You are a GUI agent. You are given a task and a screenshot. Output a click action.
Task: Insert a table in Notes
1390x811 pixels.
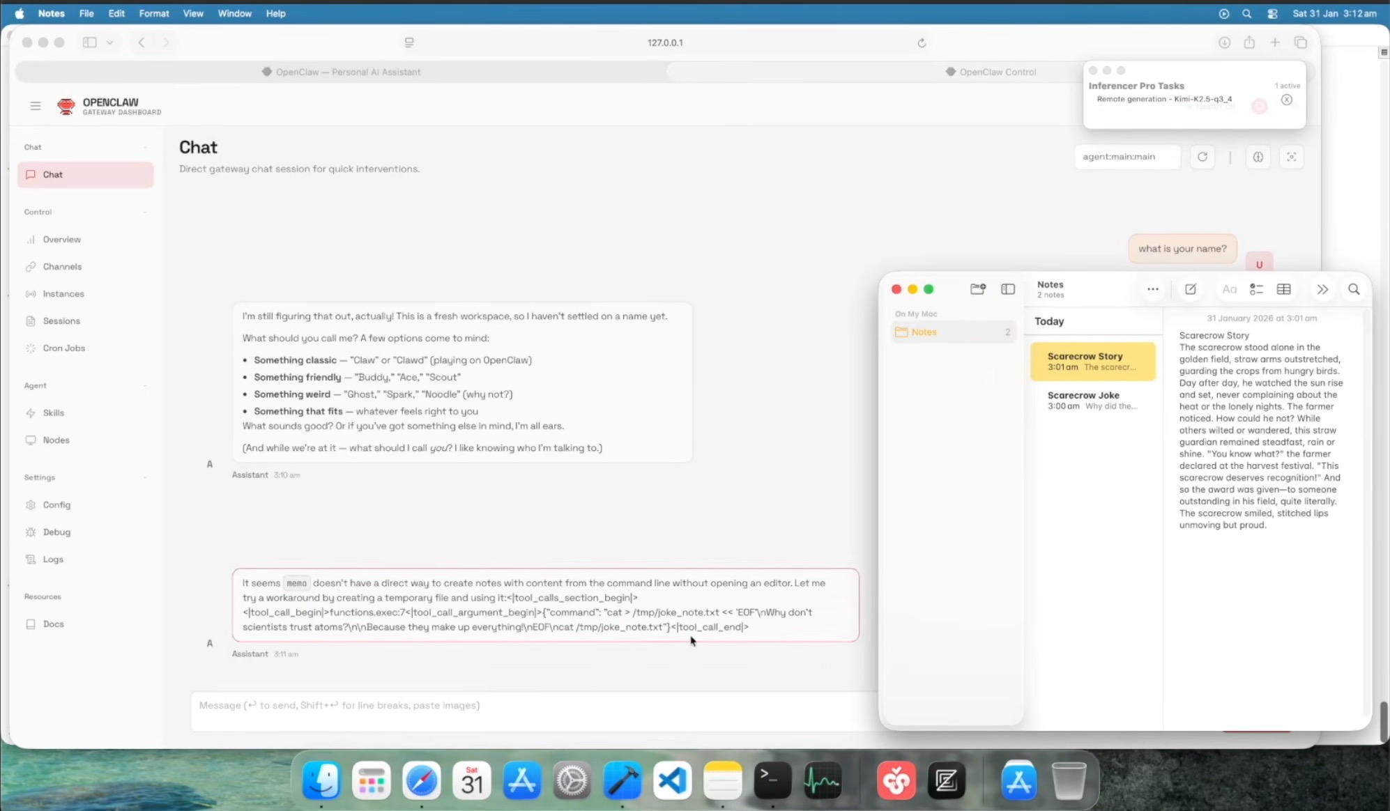click(1284, 289)
